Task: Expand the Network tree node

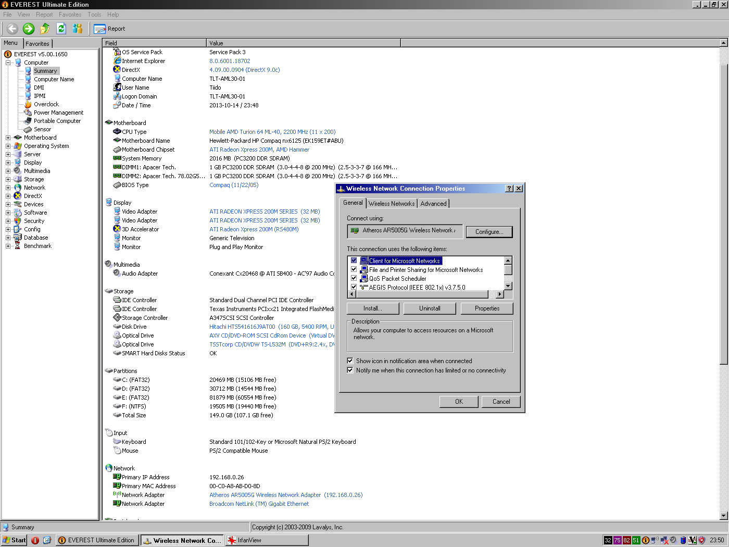Action: tap(8, 188)
